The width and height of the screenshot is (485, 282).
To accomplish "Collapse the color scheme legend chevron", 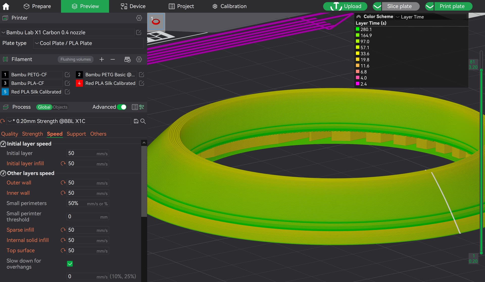I will click(358, 17).
